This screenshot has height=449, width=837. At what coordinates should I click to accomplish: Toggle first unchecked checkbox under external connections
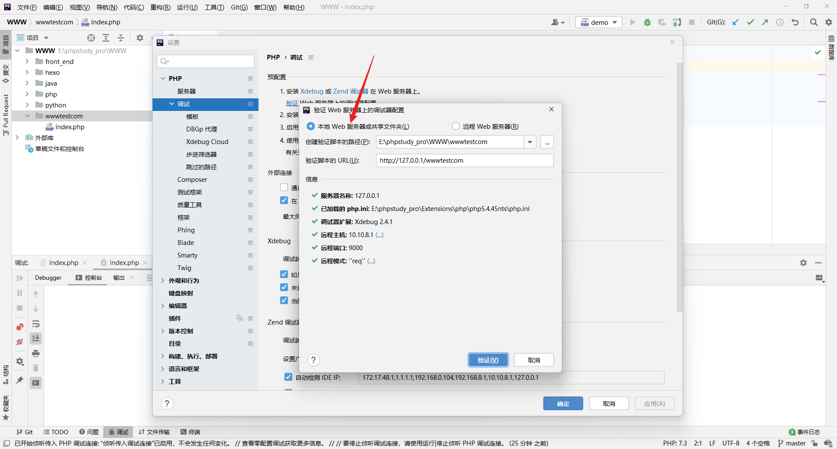[284, 187]
